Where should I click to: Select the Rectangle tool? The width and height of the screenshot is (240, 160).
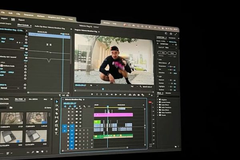pos(56,125)
